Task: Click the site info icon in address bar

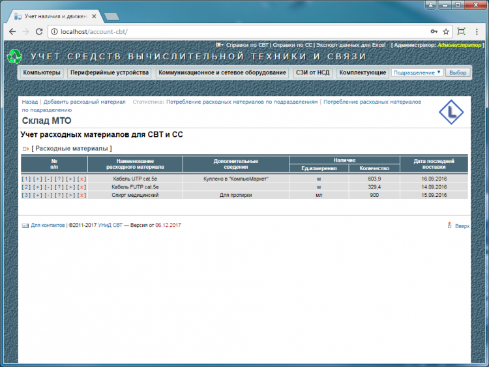Action: pos(54,31)
